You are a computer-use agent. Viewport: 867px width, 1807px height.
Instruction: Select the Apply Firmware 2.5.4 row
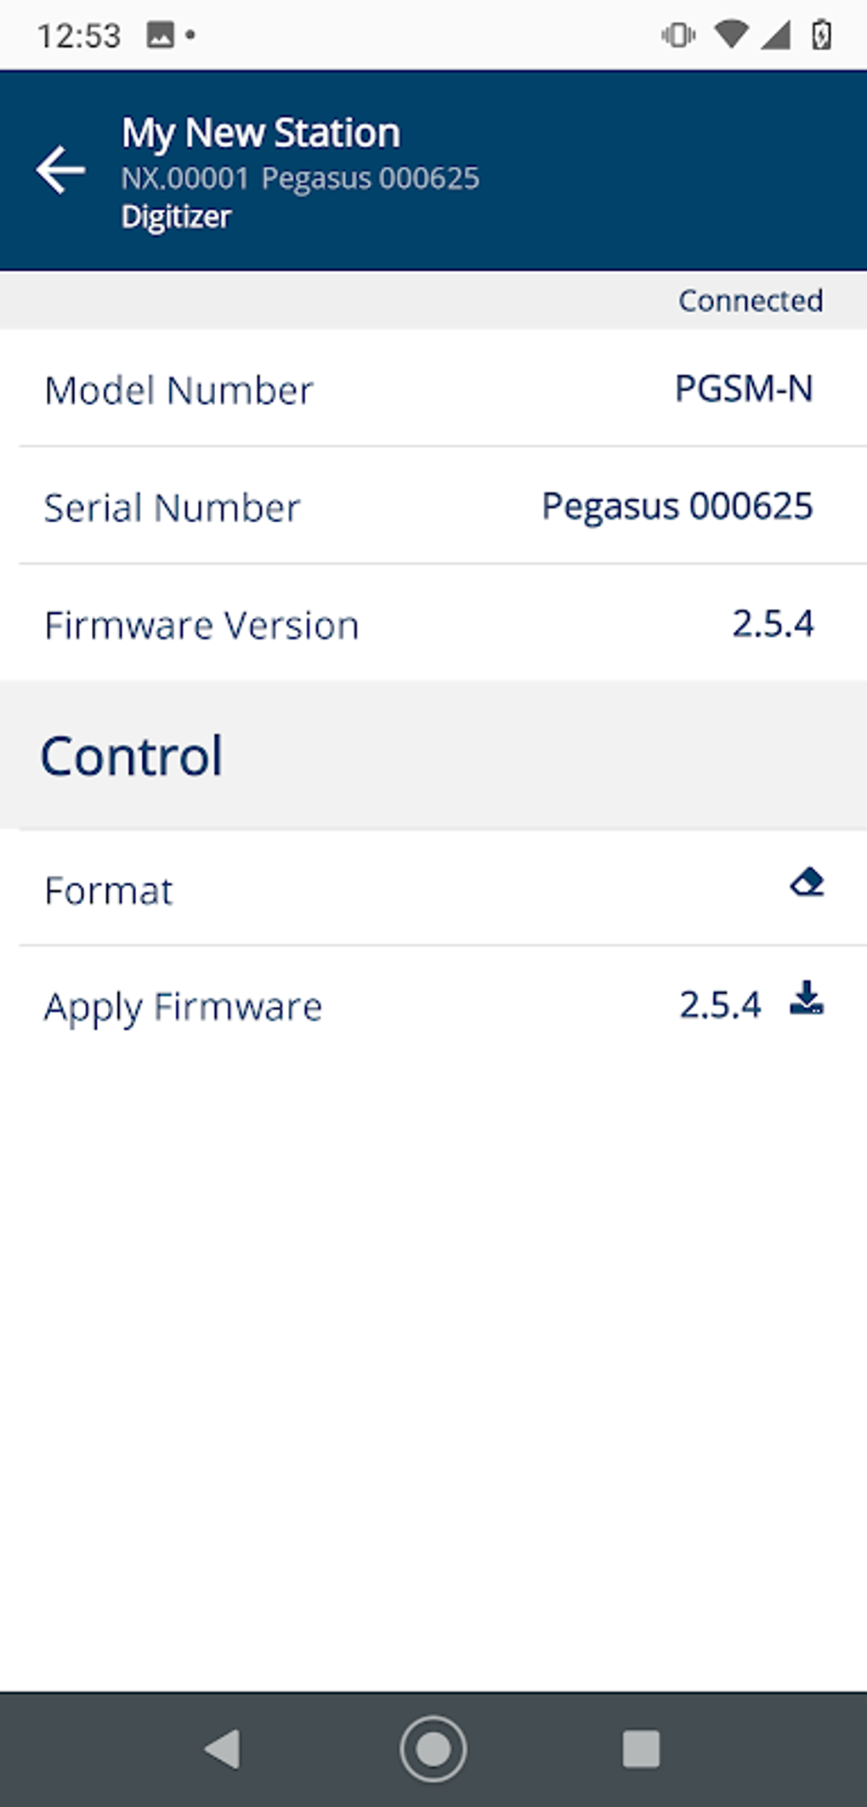[x=433, y=1006]
